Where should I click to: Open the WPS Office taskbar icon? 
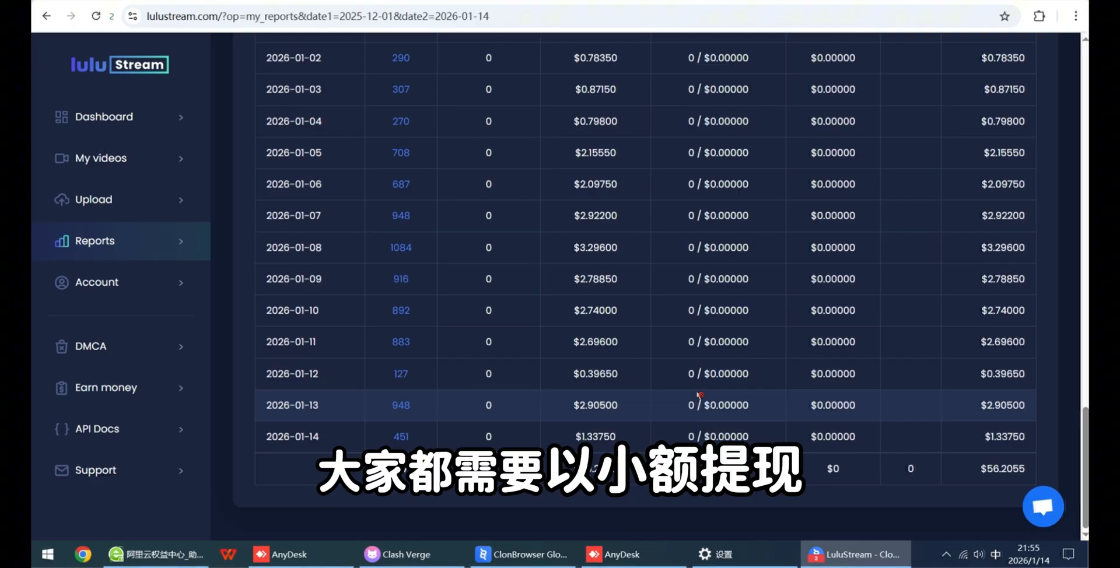point(228,554)
